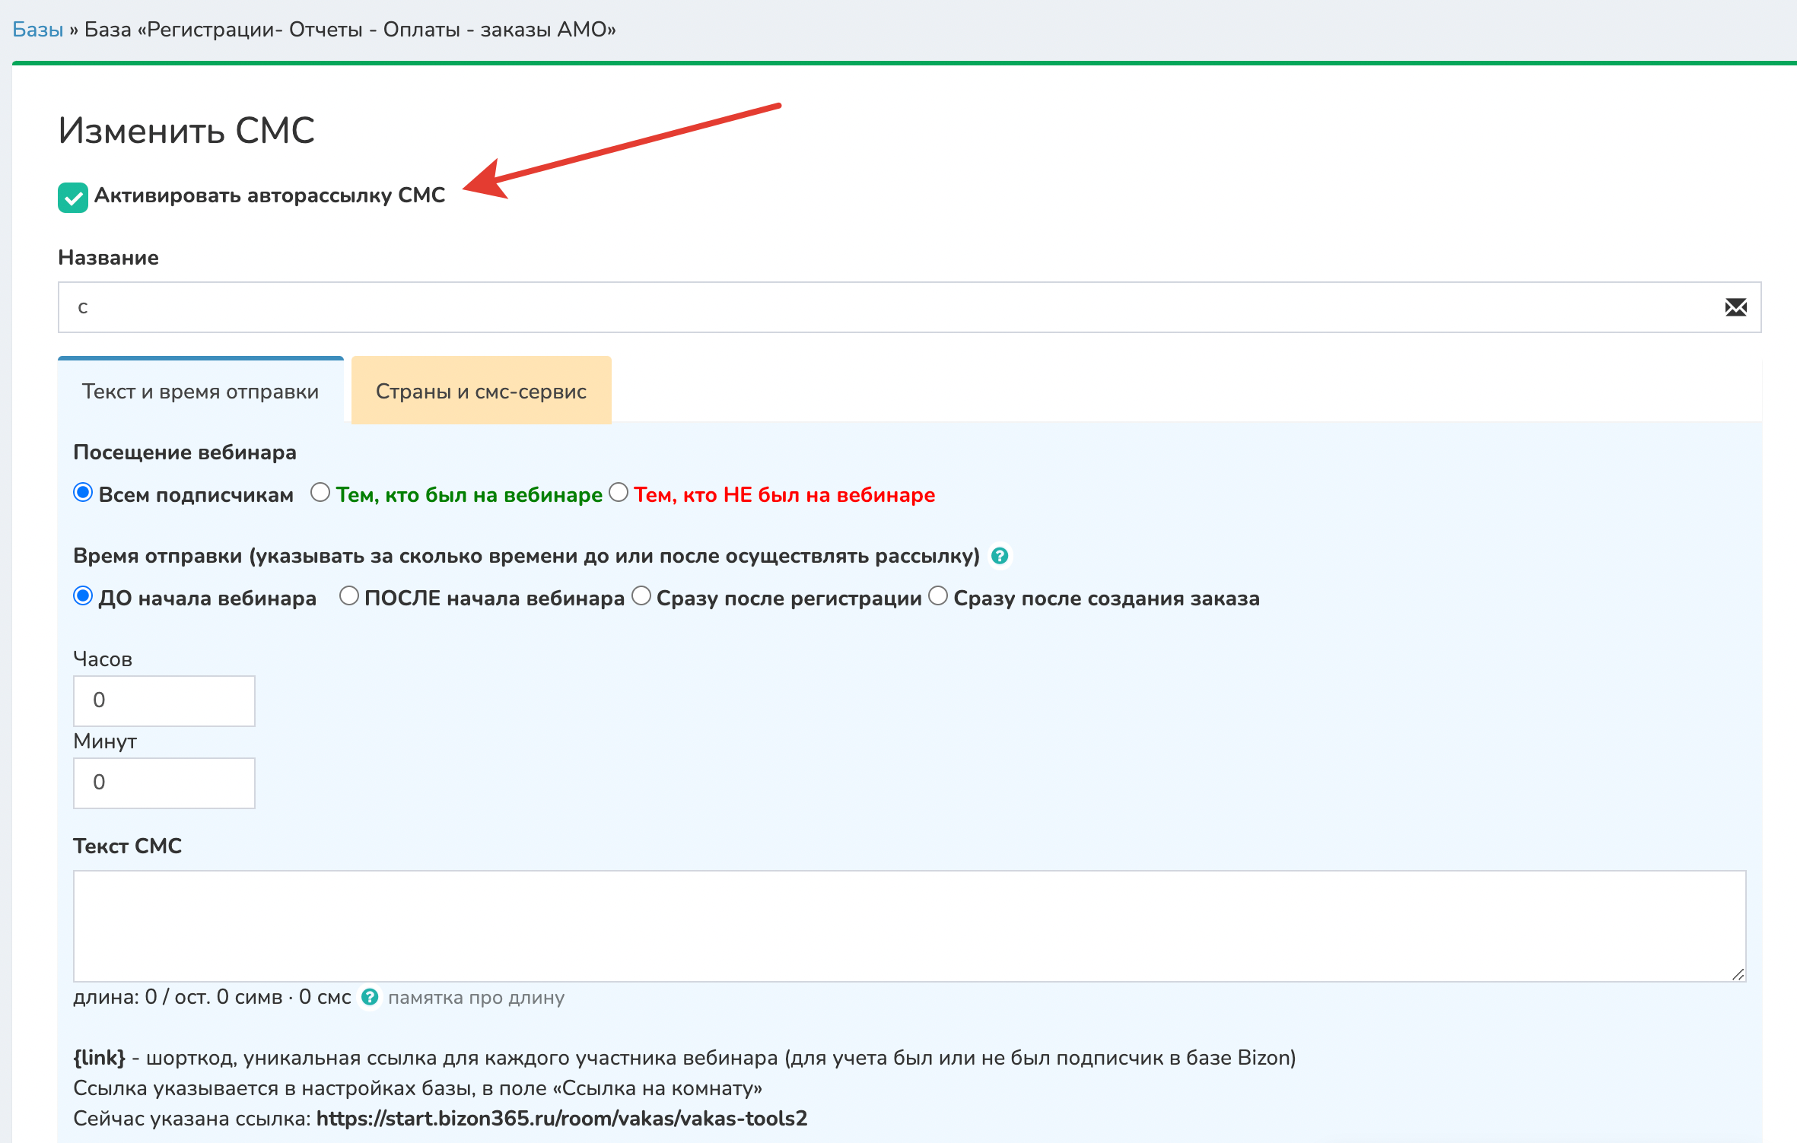Choose Тем, кто НЕ был на вебинаре
The height and width of the screenshot is (1143, 1797).
(619, 493)
